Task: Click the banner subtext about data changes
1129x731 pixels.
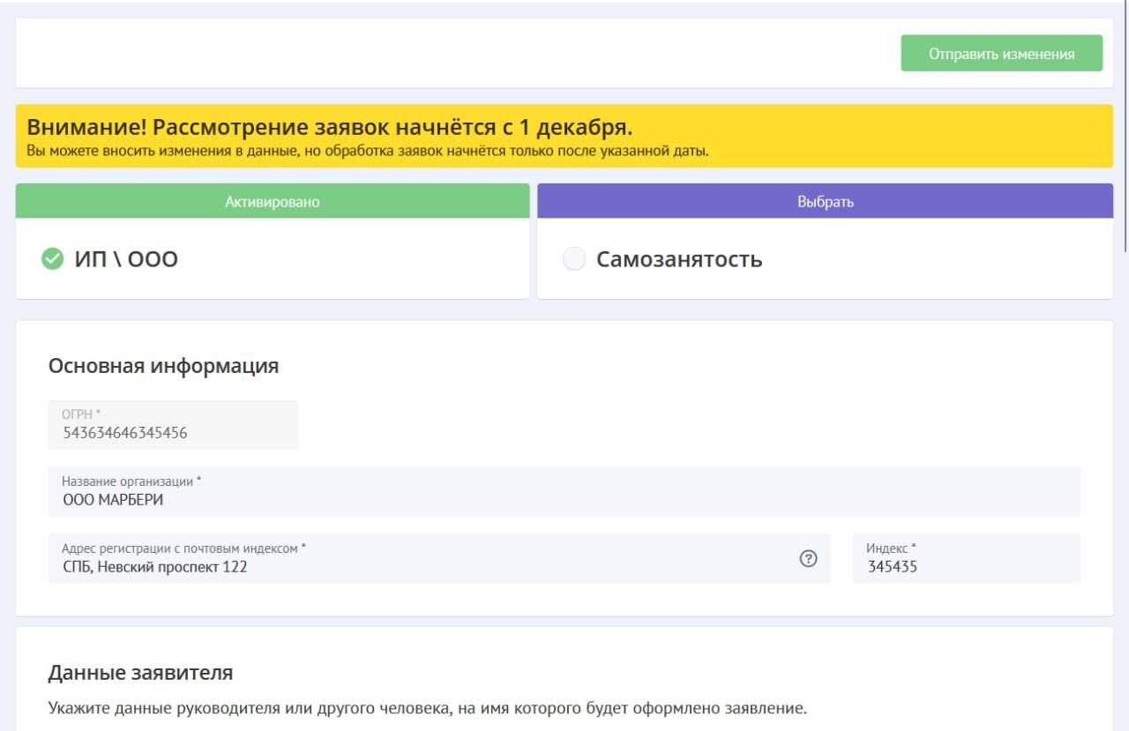Action: (x=368, y=151)
